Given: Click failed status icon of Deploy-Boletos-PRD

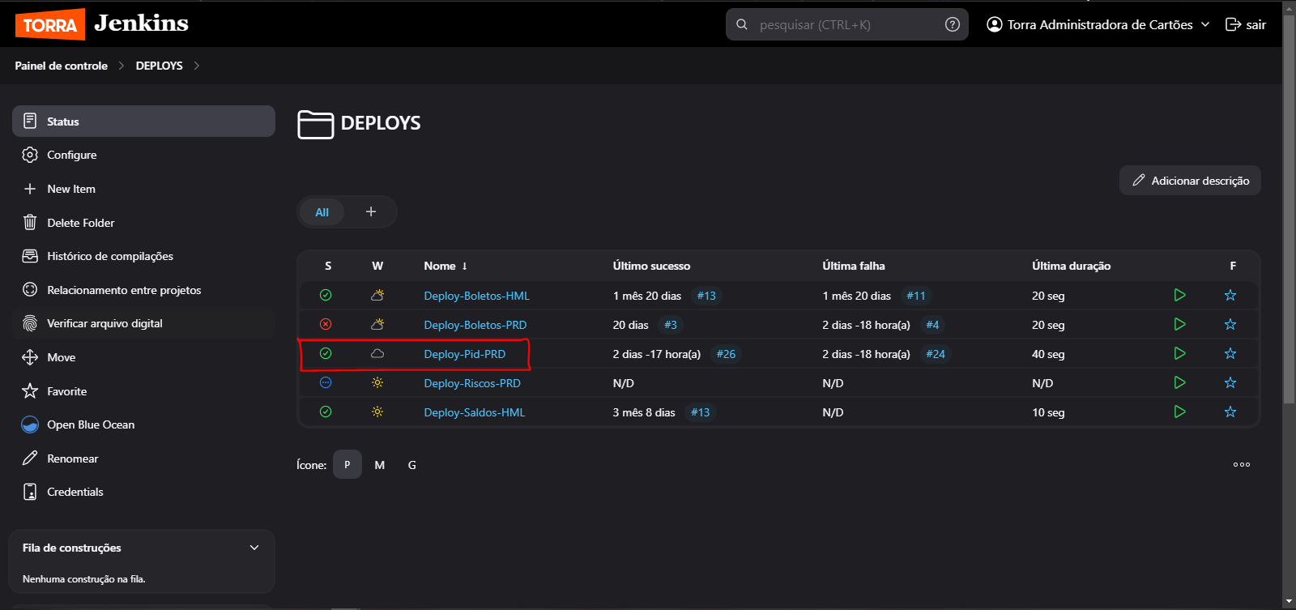Looking at the screenshot, I should click(x=326, y=324).
